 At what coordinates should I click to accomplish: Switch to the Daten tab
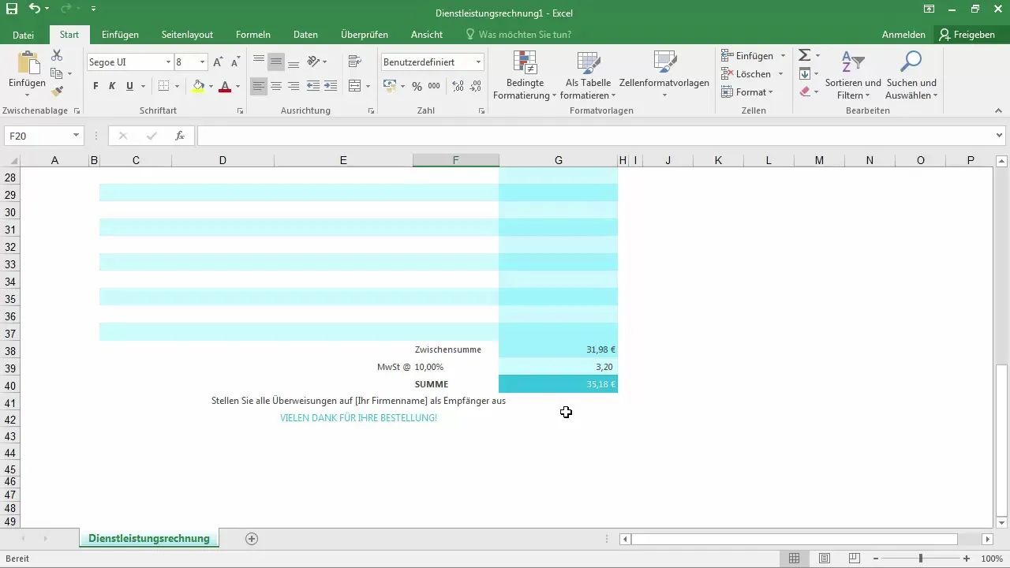(305, 35)
